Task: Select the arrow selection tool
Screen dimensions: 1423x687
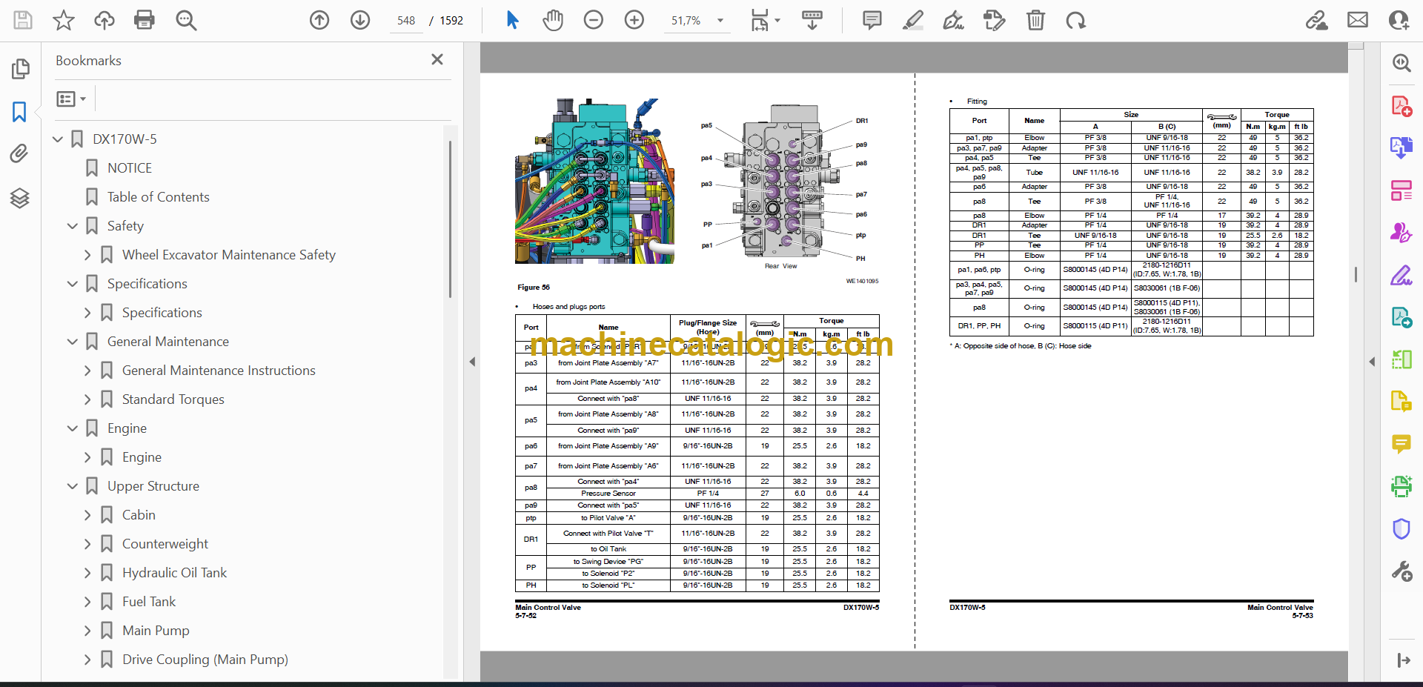Action: point(512,20)
